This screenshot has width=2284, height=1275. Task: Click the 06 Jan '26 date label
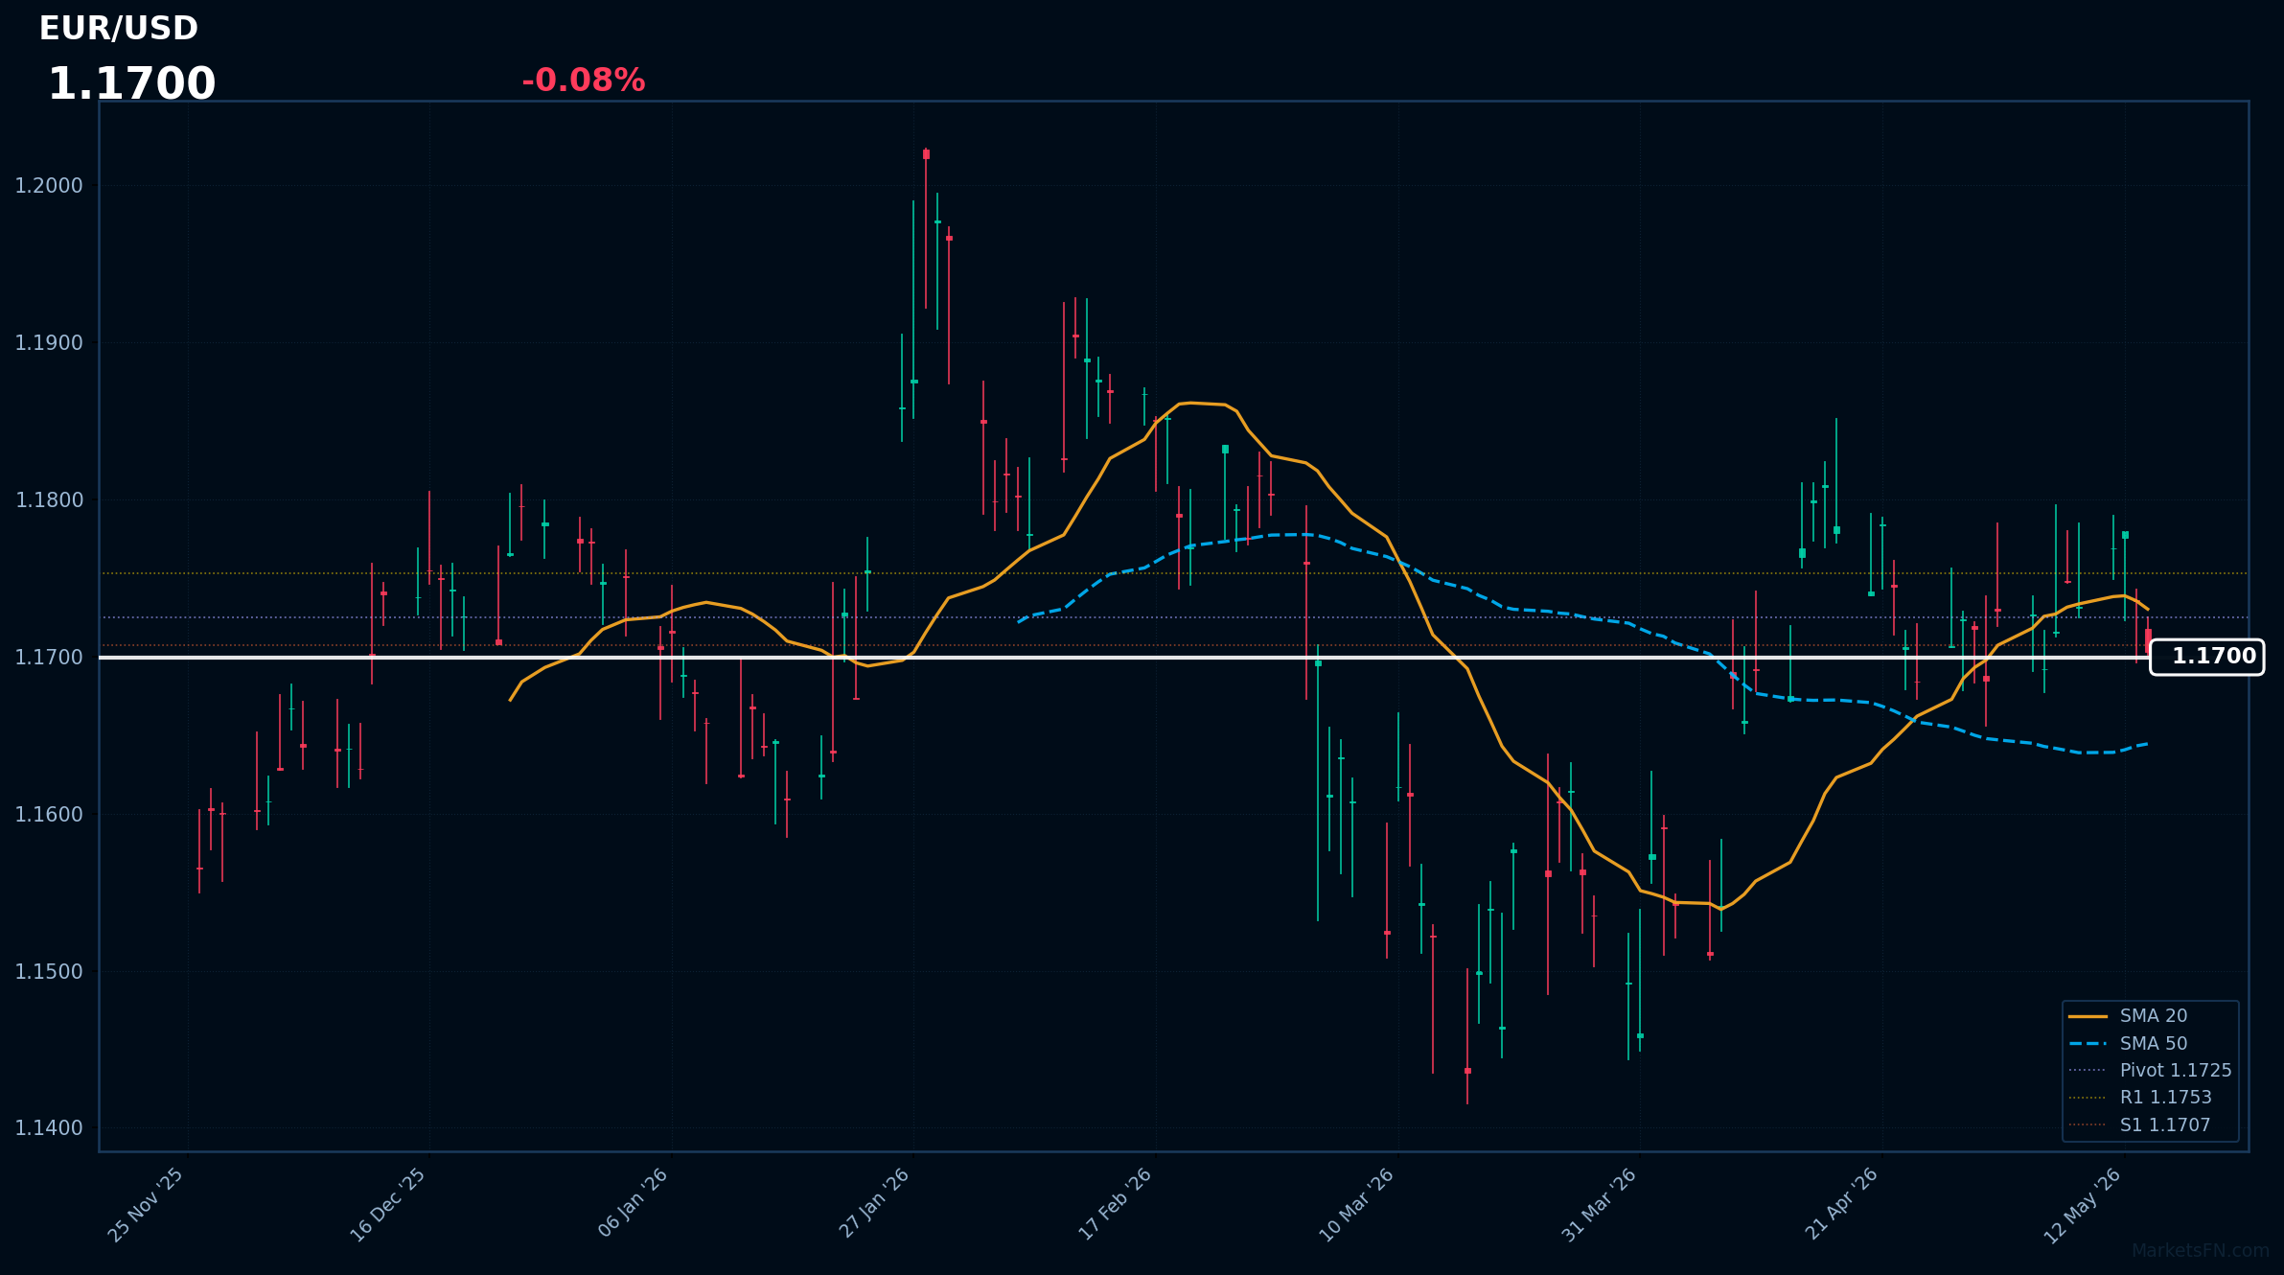click(x=633, y=1203)
